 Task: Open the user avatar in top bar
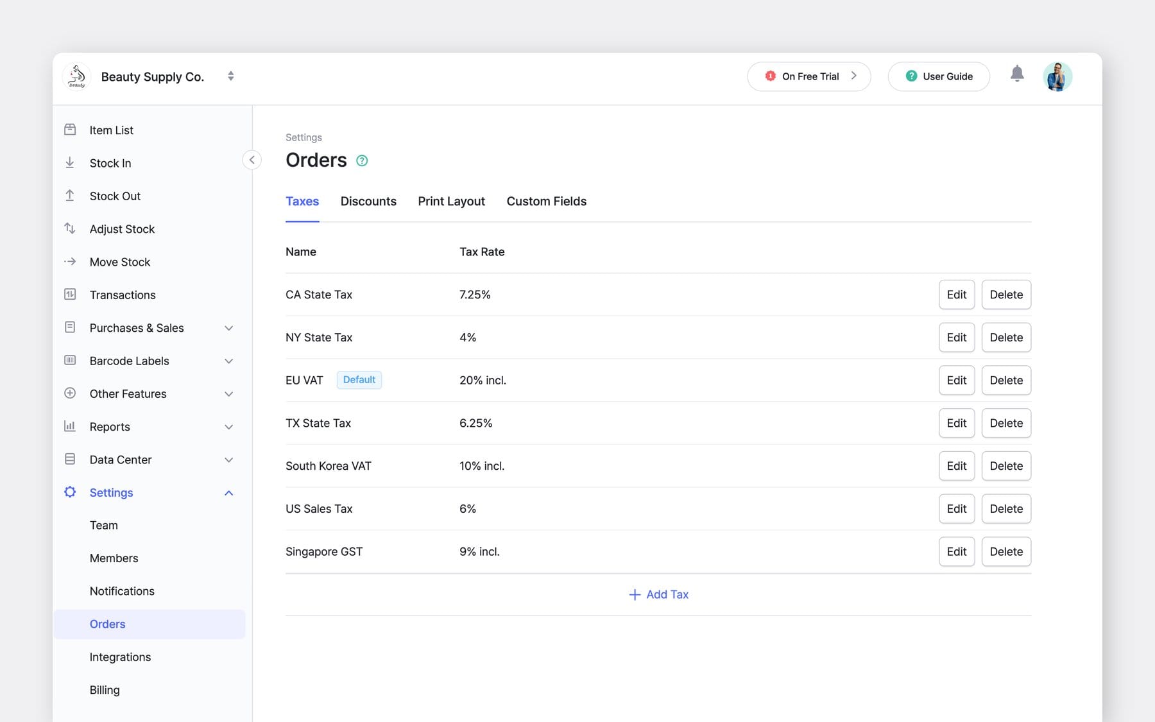coord(1057,76)
